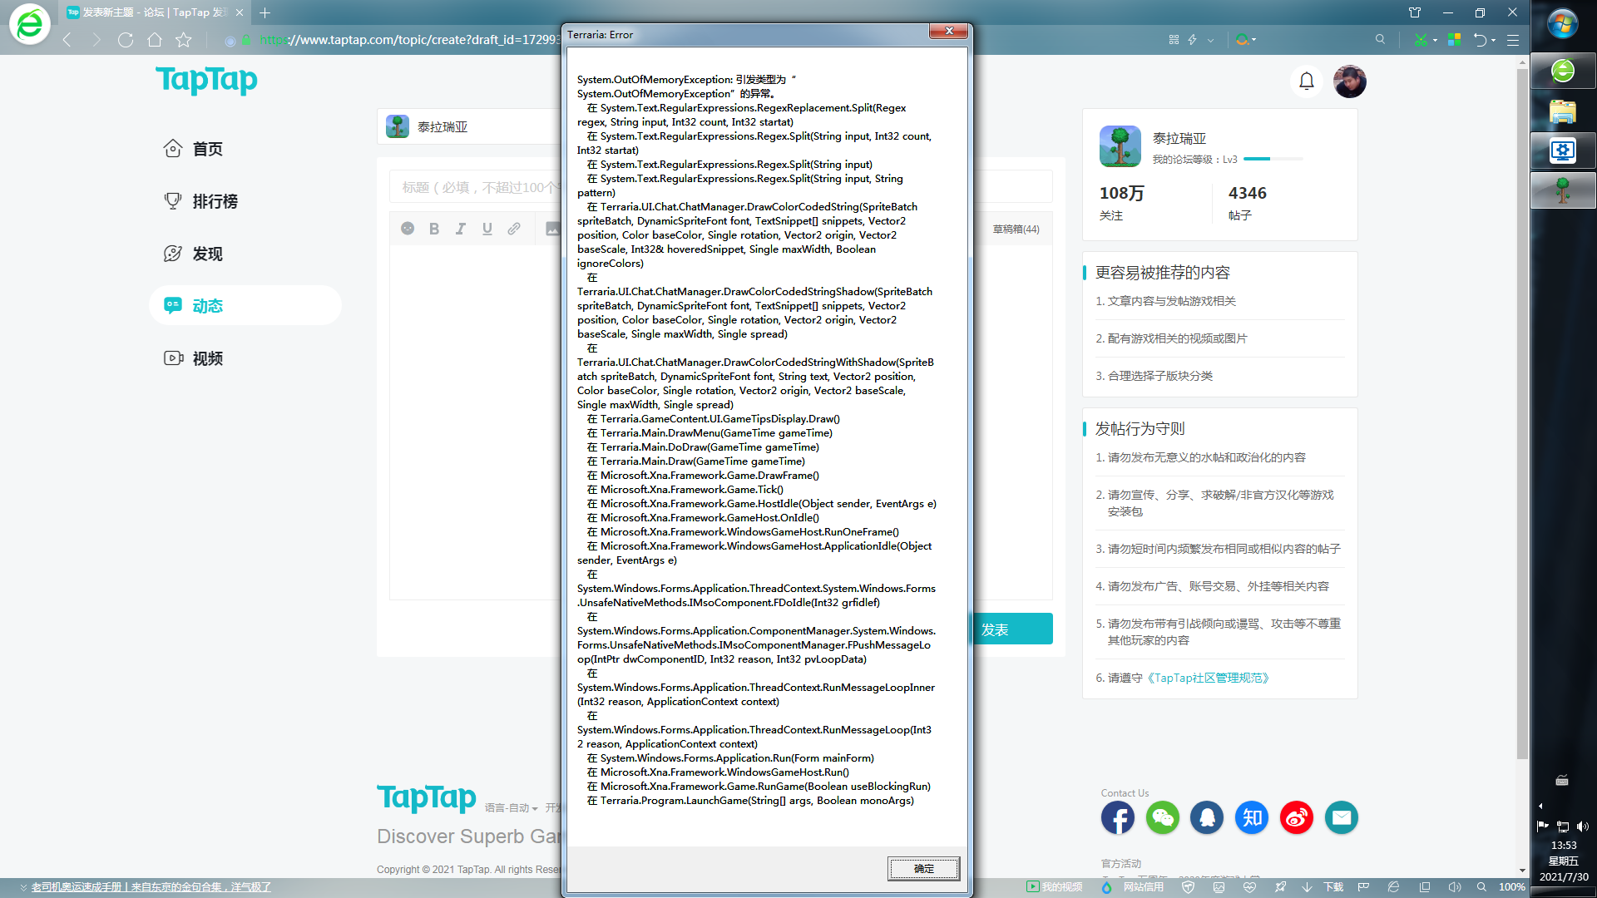The height and width of the screenshot is (898, 1597).
Task: Click the TapTap logo at page top
Action: click(206, 80)
